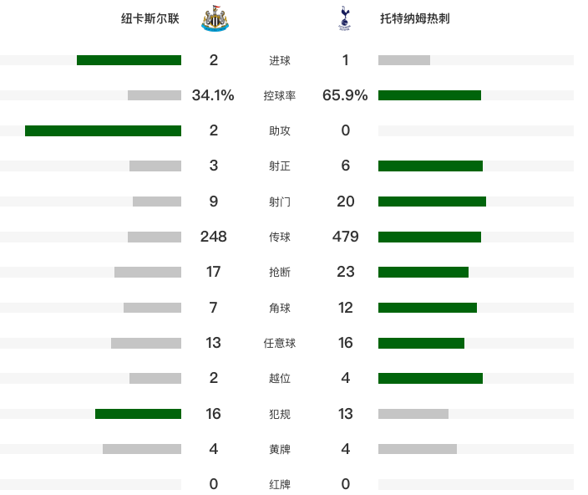Click Tottenham's green 角球 bar

(x=428, y=308)
